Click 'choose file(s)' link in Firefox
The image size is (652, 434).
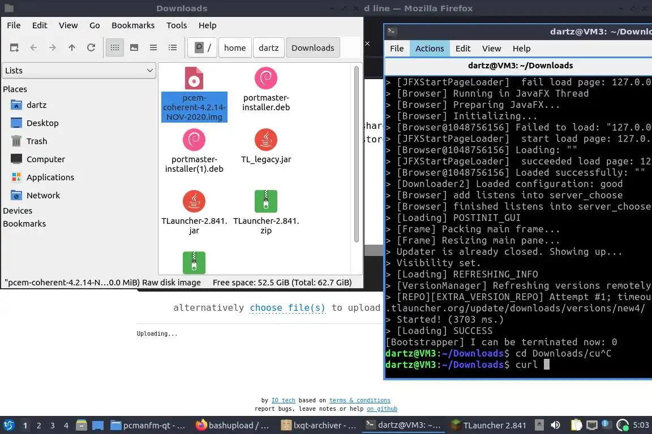pos(288,308)
